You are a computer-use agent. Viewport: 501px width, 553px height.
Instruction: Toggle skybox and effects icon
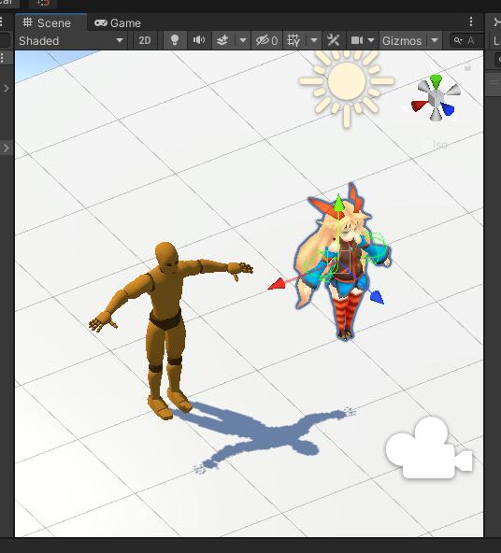[222, 40]
